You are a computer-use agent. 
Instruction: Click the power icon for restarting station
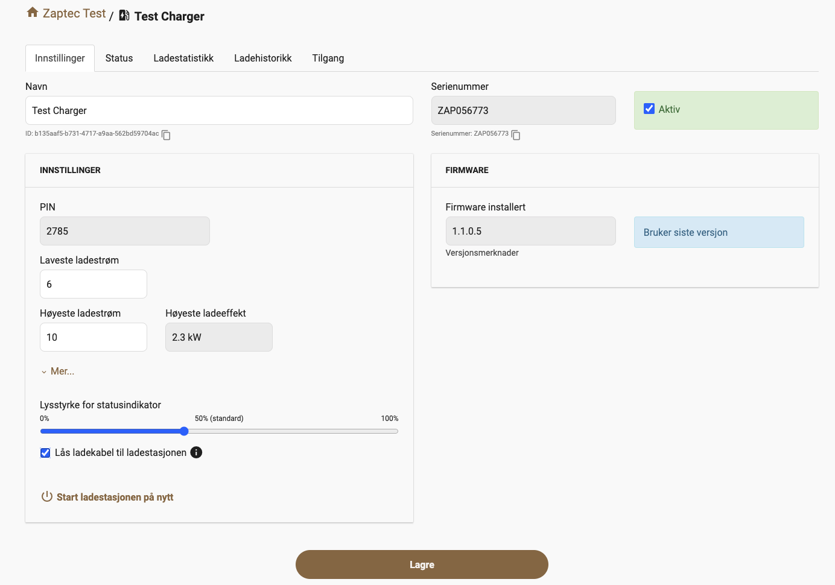coord(46,496)
